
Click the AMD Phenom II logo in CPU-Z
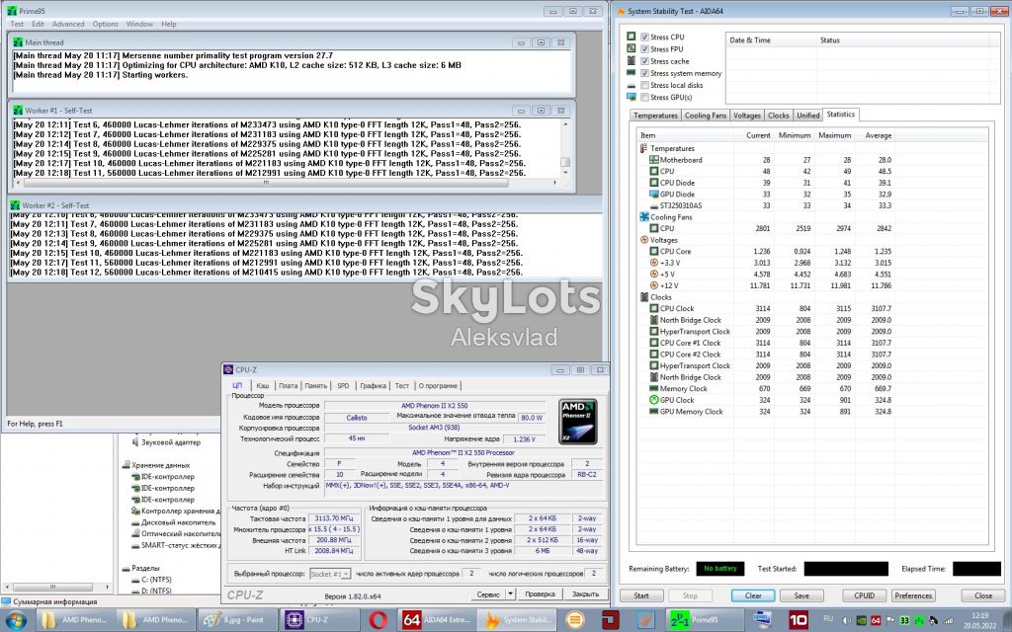point(577,421)
